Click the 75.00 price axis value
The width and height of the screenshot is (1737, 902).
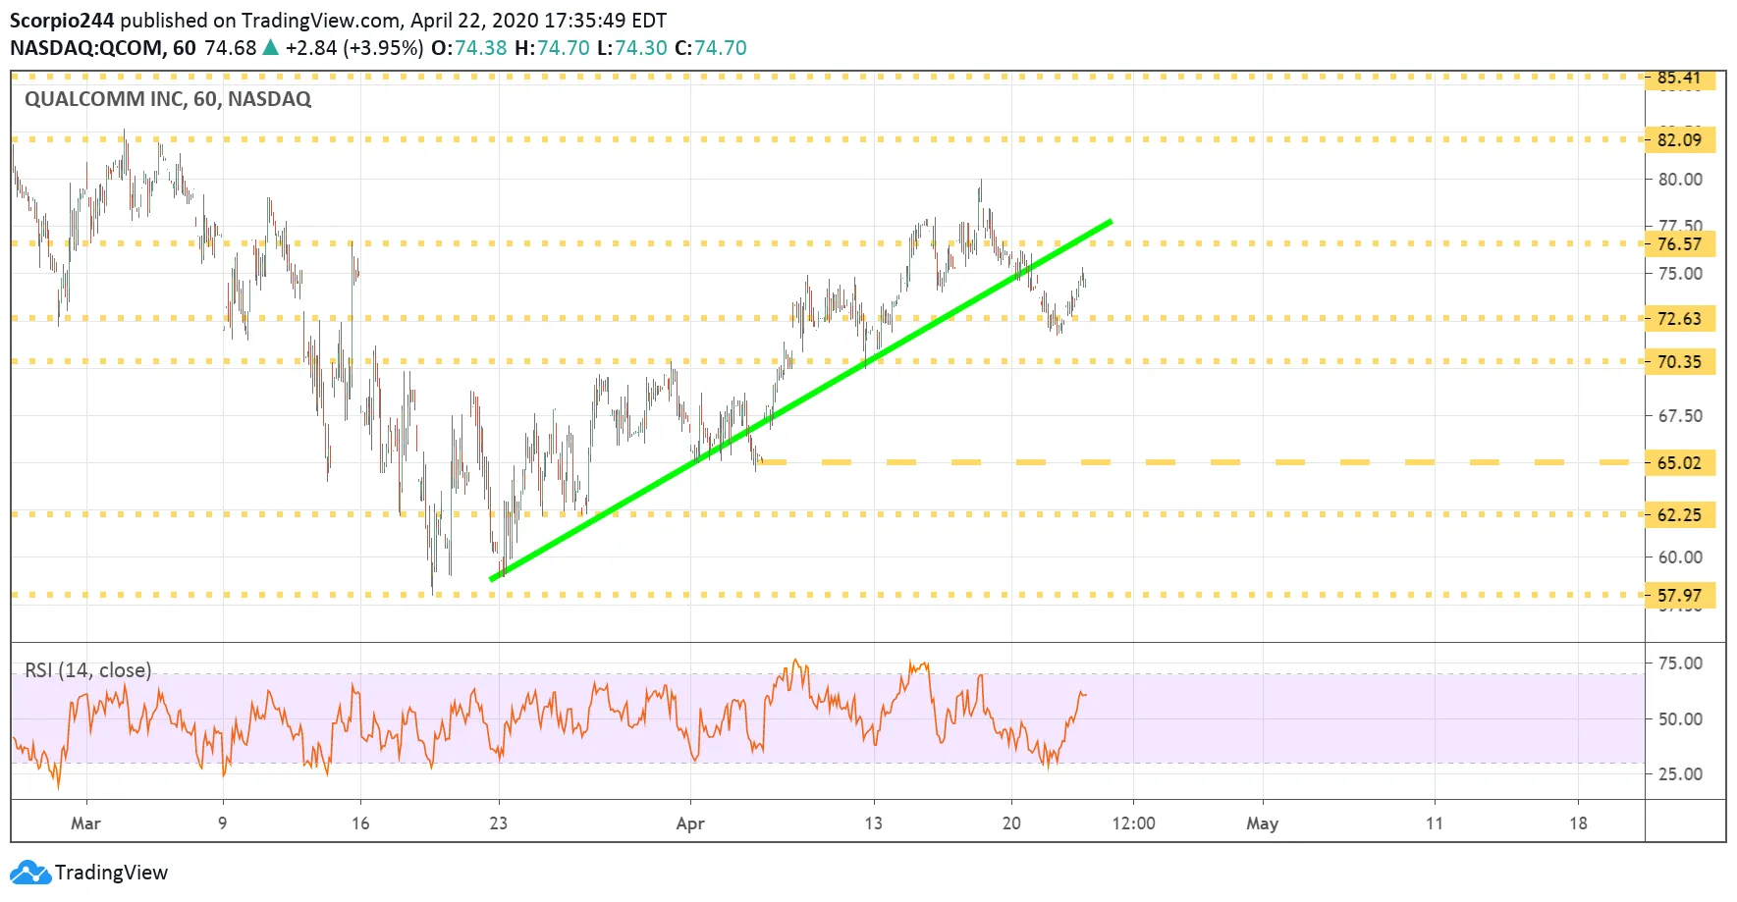tap(1680, 274)
